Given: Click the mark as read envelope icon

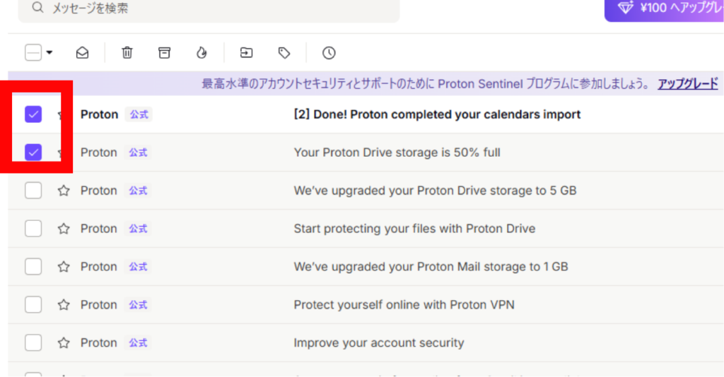Looking at the screenshot, I should click(82, 53).
